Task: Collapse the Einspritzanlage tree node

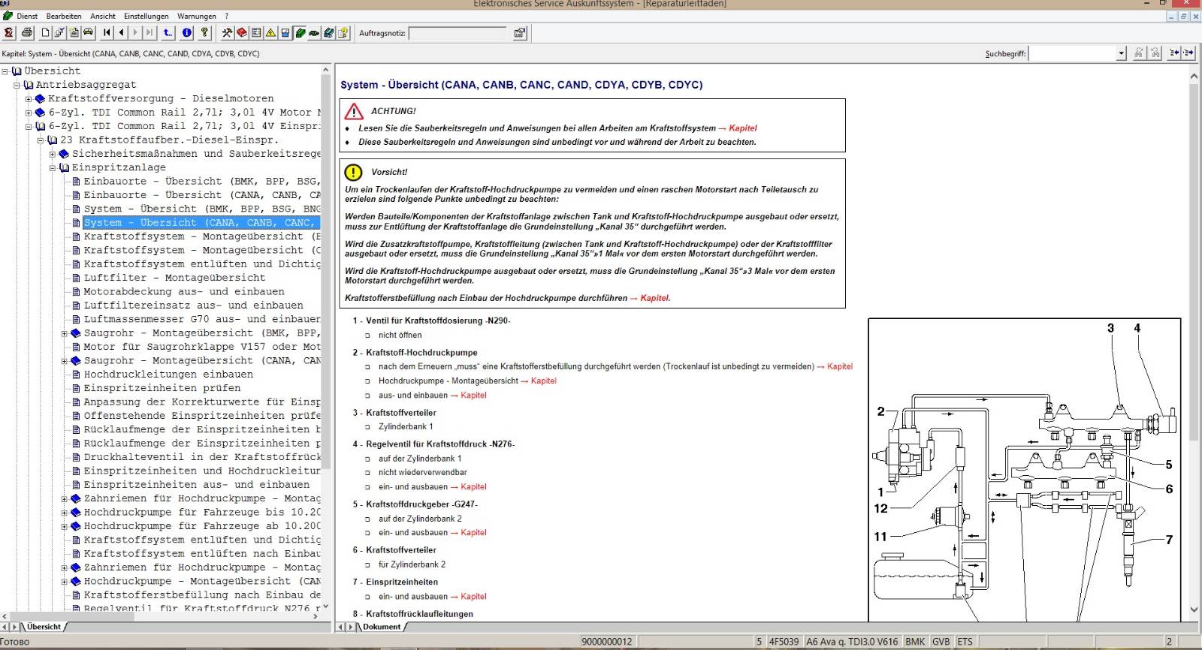Action: [x=53, y=168]
